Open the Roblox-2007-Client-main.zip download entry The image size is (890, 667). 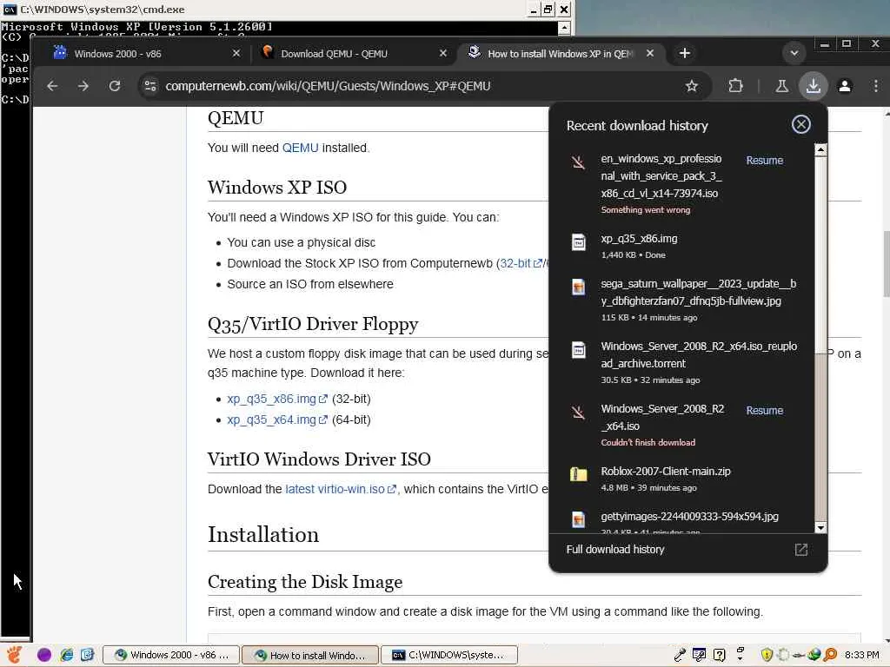tap(681, 479)
